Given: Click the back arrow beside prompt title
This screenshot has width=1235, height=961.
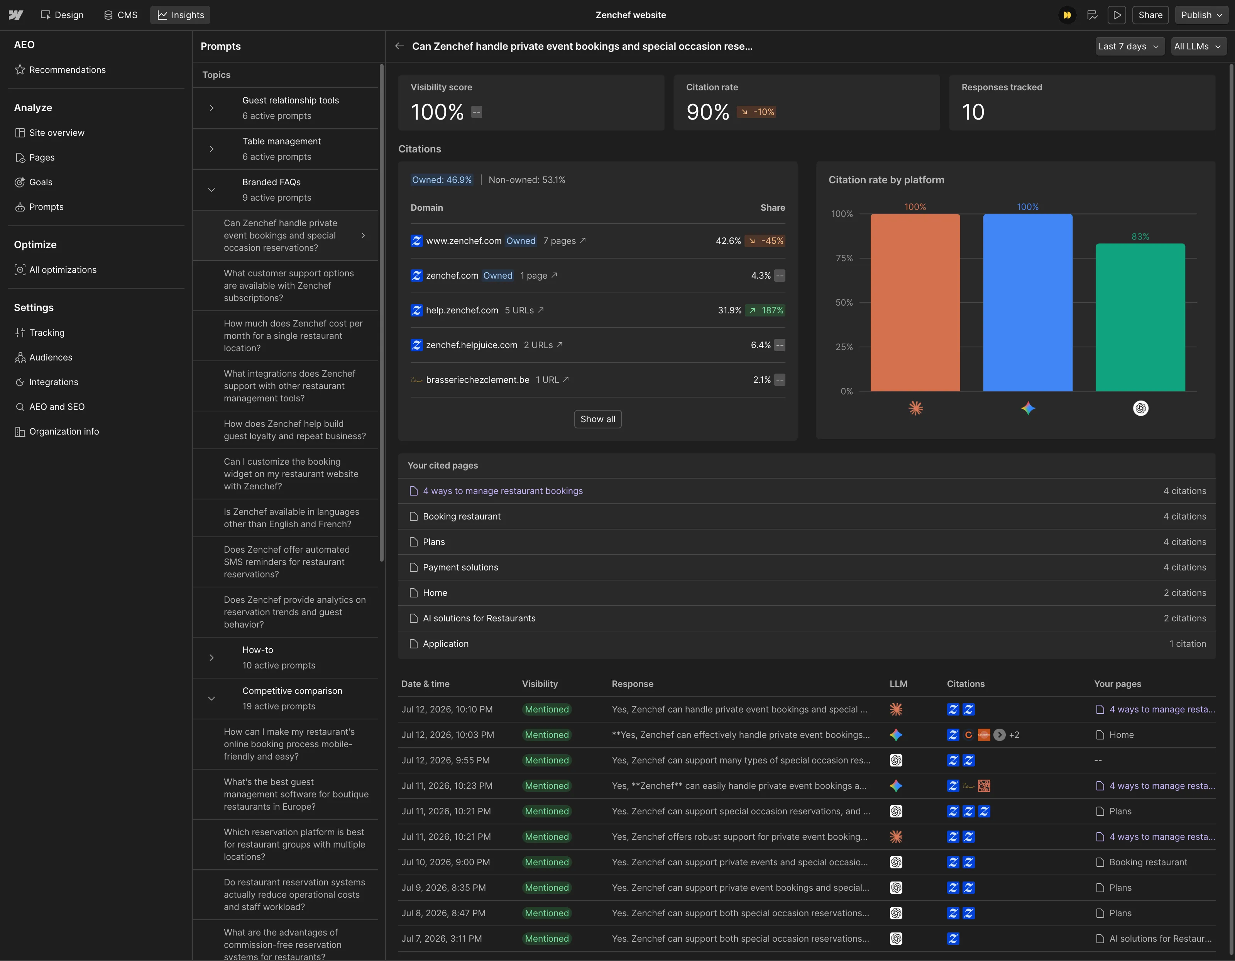Looking at the screenshot, I should [399, 46].
